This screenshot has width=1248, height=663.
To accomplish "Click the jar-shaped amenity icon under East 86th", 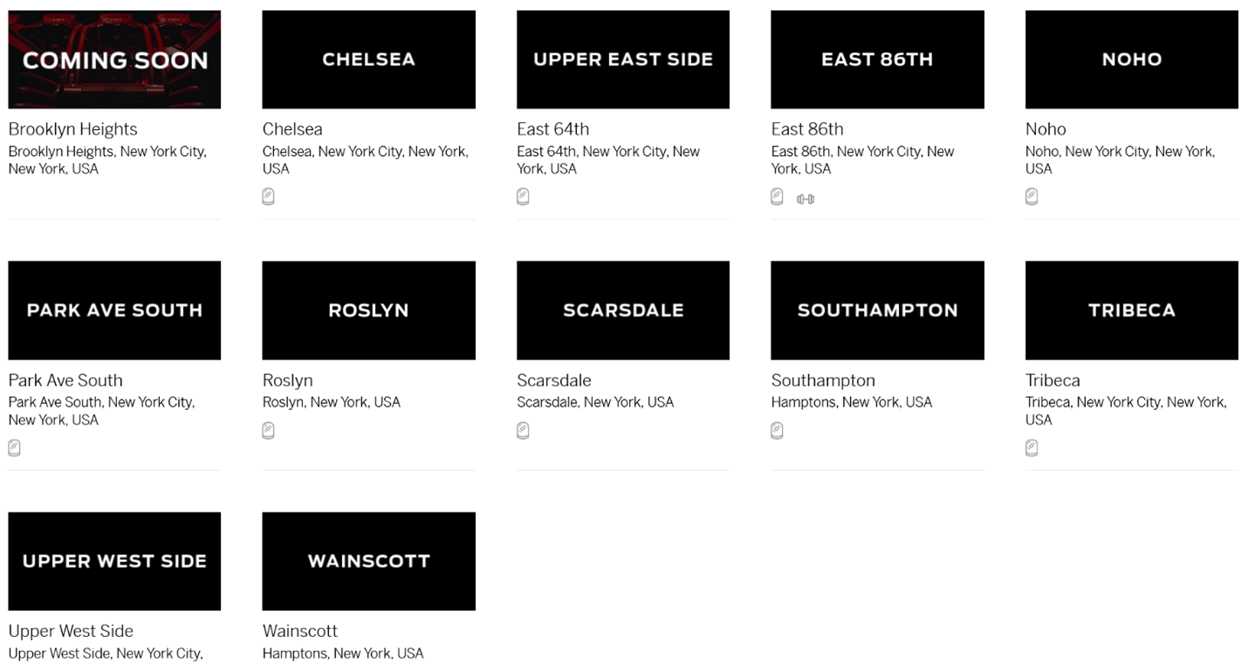I will pyautogui.click(x=777, y=196).
